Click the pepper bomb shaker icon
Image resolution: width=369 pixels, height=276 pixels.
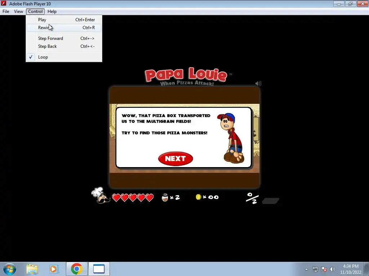point(165,197)
